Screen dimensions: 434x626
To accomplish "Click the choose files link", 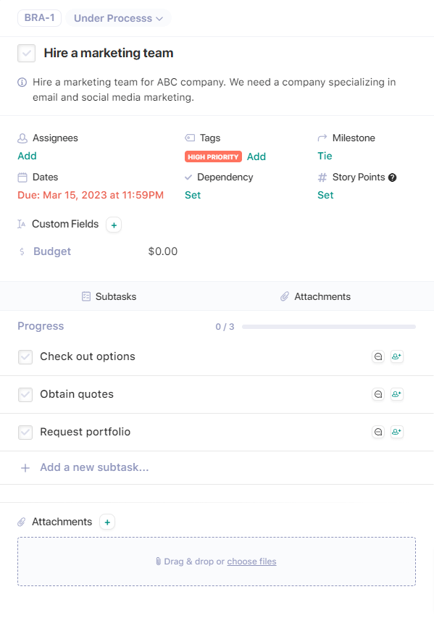I will (251, 562).
